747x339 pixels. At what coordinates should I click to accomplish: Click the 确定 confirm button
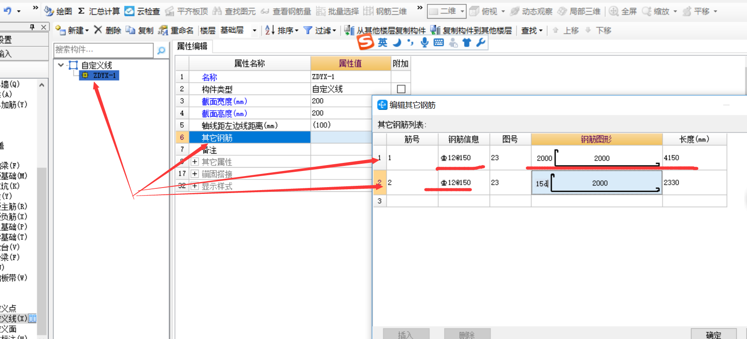[x=713, y=334]
